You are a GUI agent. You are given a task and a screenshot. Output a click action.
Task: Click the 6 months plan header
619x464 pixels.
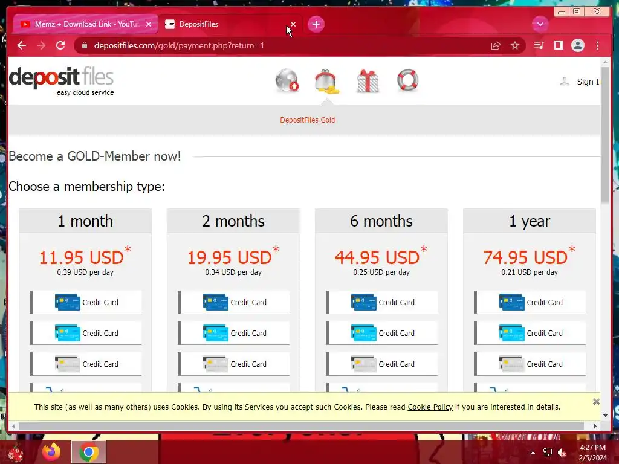[x=381, y=221]
